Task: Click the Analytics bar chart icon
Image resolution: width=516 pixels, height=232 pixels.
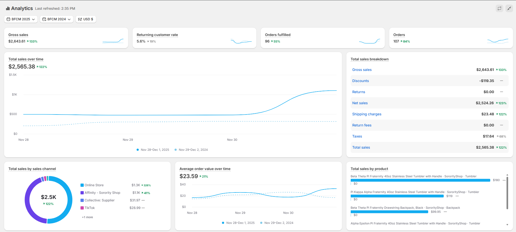Action: (8, 9)
